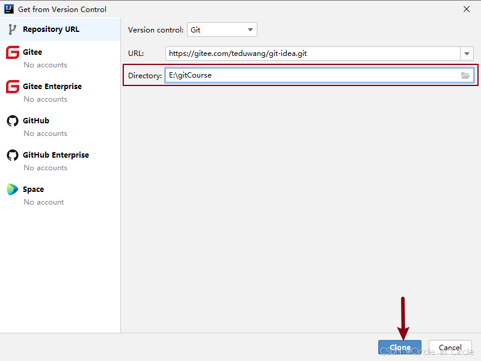Click the branch icon beside Repository URL
Viewport: 481px width, 361px height.
12,29
